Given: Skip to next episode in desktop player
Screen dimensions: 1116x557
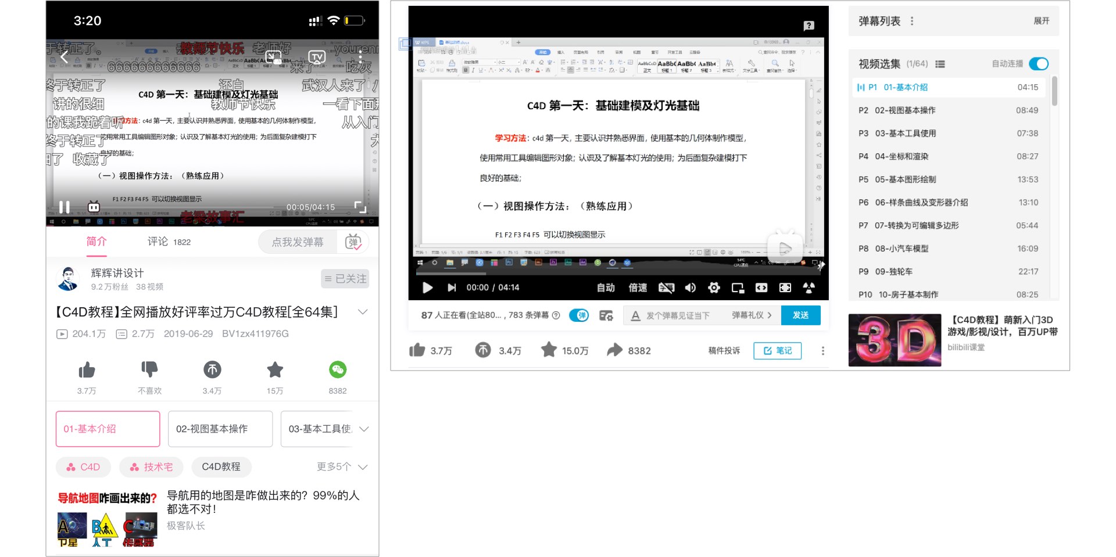Looking at the screenshot, I should pyautogui.click(x=452, y=288).
